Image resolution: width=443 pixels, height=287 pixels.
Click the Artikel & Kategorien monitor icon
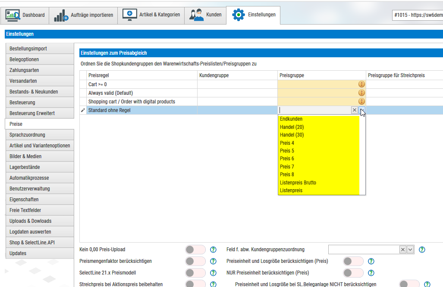(x=130, y=15)
